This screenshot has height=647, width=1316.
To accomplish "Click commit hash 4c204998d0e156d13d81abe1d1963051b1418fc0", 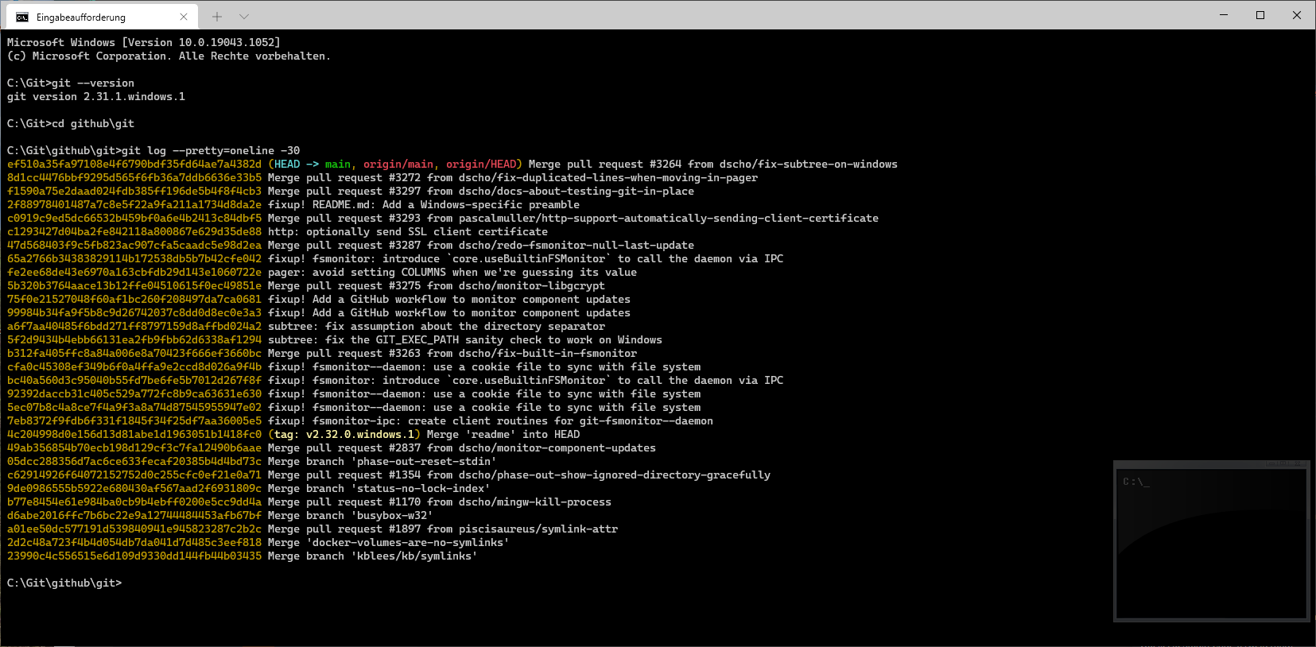I will pyautogui.click(x=134, y=435).
